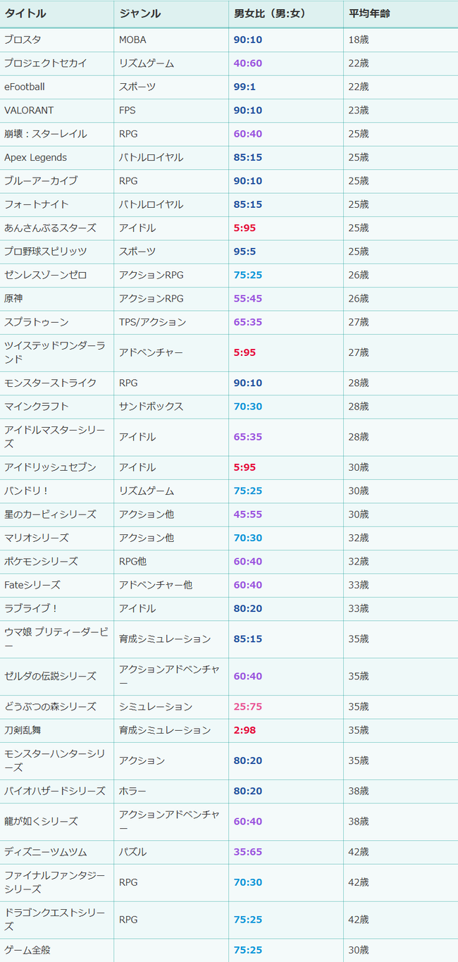Click the タイトル column header
Viewport: 458px width, 962px height.
(x=57, y=14)
